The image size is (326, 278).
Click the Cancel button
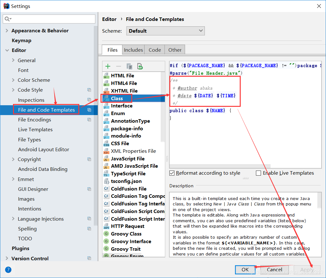(274, 270)
